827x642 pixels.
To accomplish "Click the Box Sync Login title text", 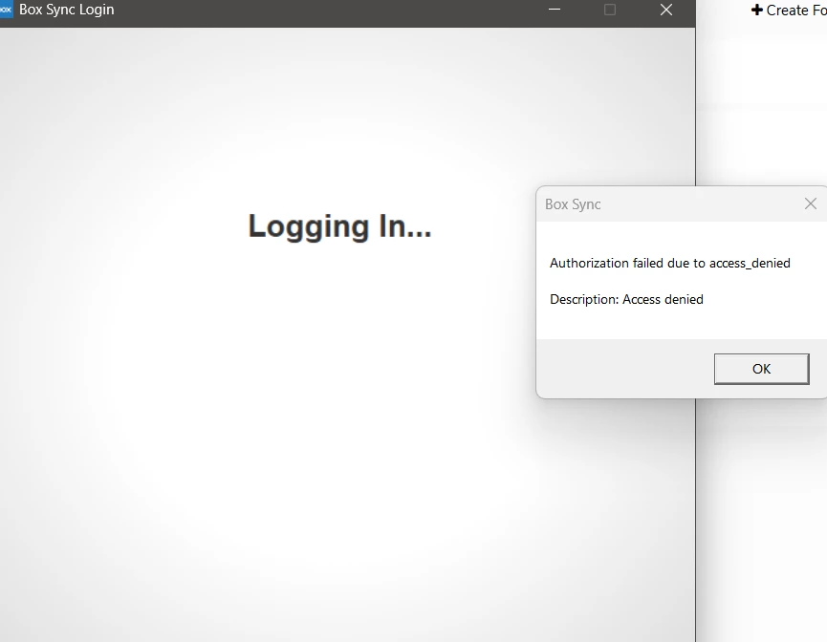I will (x=67, y=10).
